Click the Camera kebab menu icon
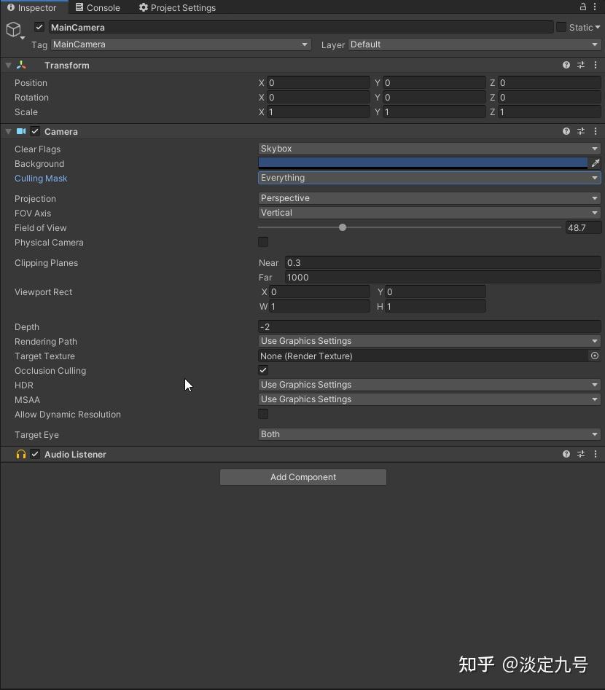This screenshot has height=690, width=605. pos(596,131)
